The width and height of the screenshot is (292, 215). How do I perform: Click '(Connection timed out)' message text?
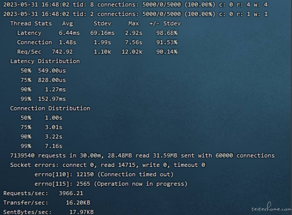(136, 174)
